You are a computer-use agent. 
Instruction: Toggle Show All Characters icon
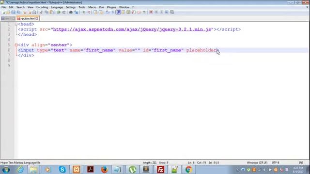click(x=113, y=12)
